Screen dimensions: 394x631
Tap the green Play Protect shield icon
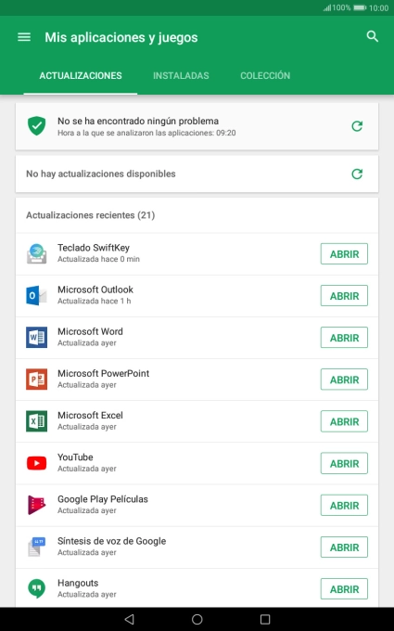pos(36,126)
